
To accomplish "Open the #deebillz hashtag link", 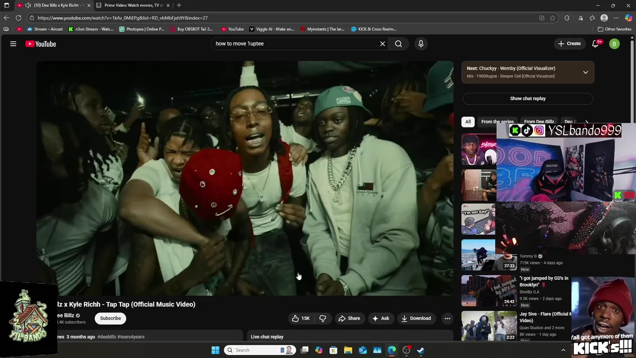I will pyautogui.click(x=107, y=337).
